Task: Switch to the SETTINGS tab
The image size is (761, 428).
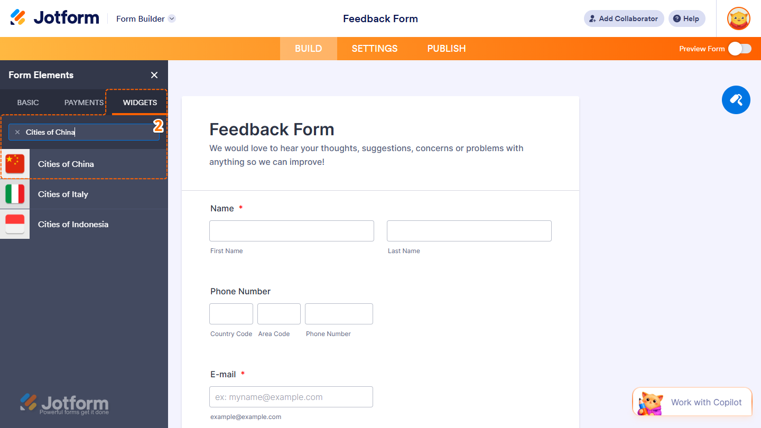Action: point(374,48)
